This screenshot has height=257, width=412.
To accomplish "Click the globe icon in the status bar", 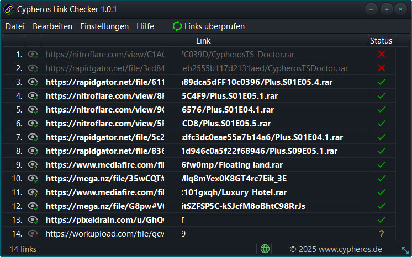I will [265, 248].
